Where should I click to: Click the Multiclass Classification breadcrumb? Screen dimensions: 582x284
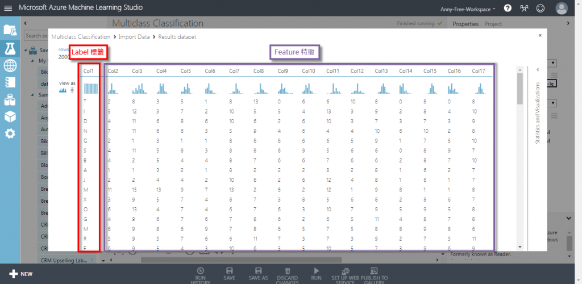81,37
